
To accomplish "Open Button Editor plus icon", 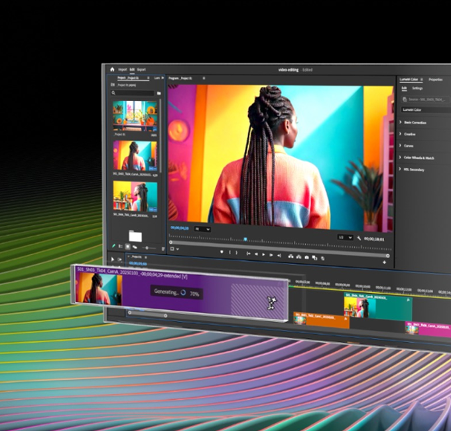I will coord(384,262).
